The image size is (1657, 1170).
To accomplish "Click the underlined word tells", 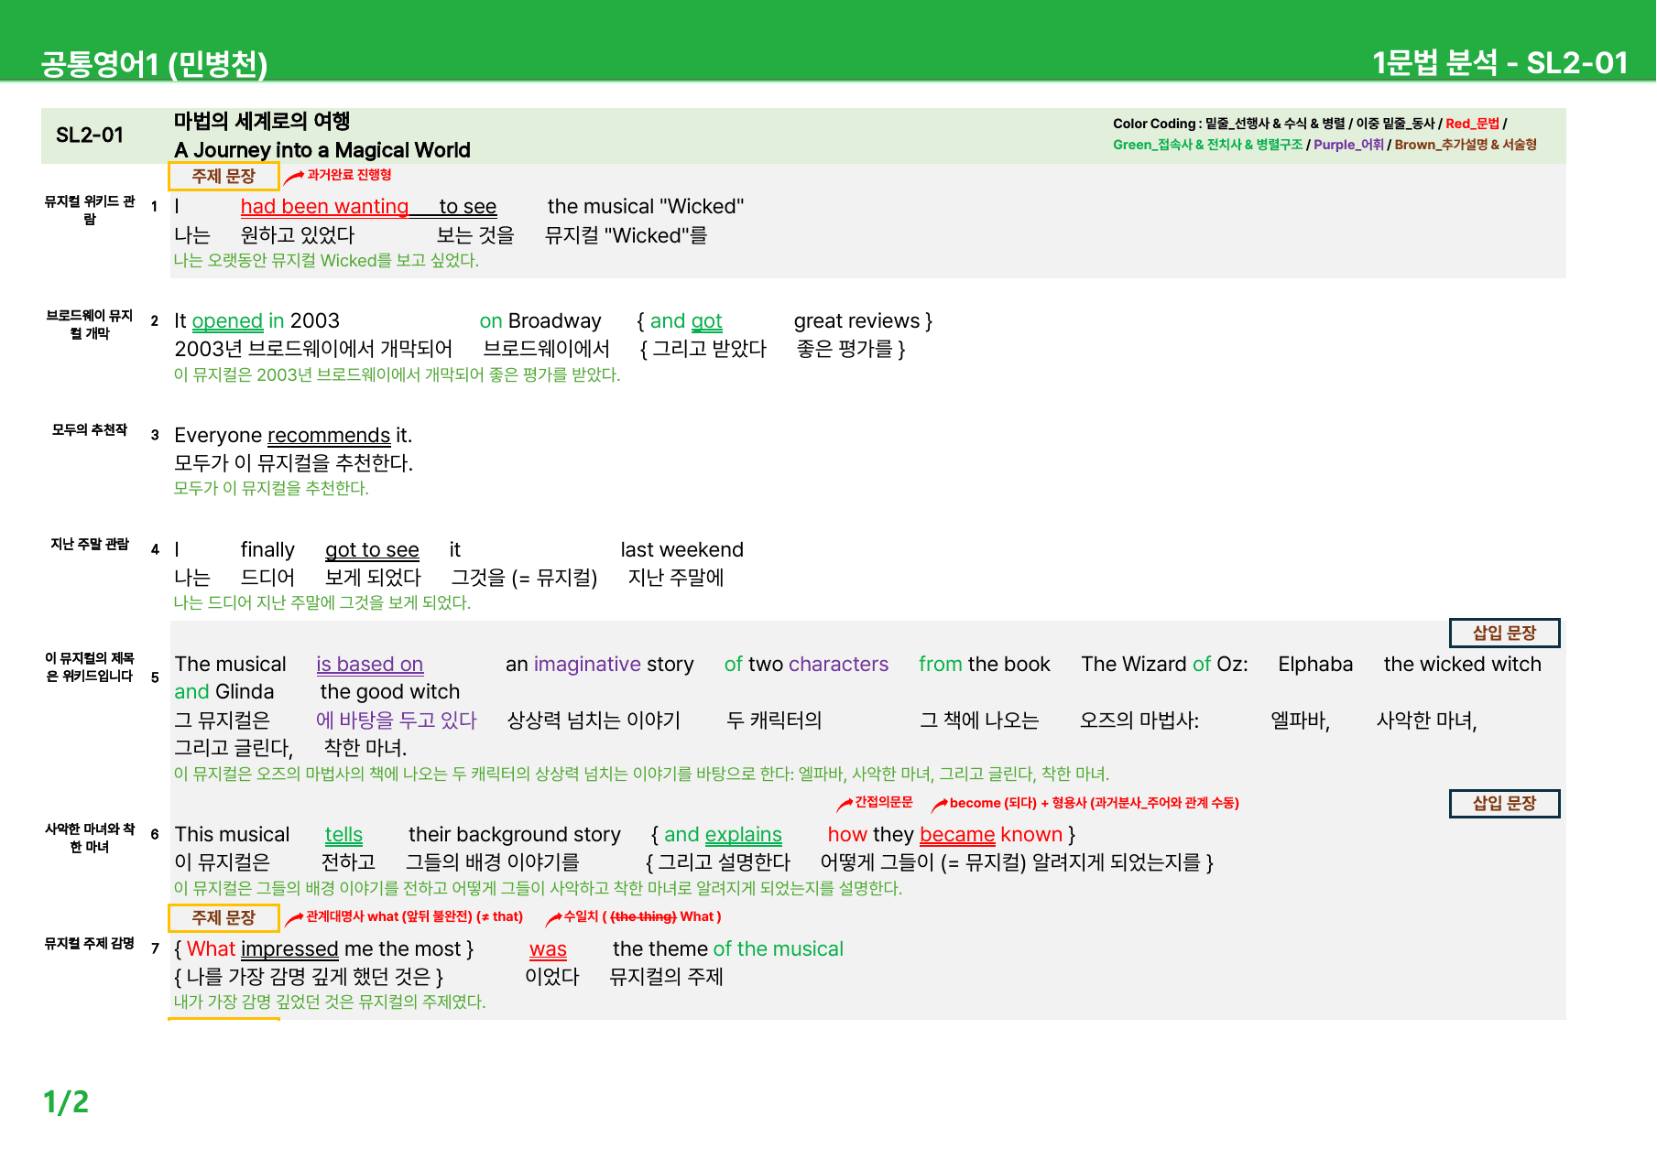I will (x=343, y=835).
